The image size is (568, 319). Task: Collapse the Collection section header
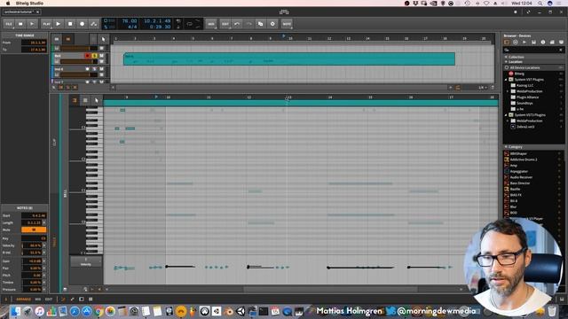click(533, 57)
